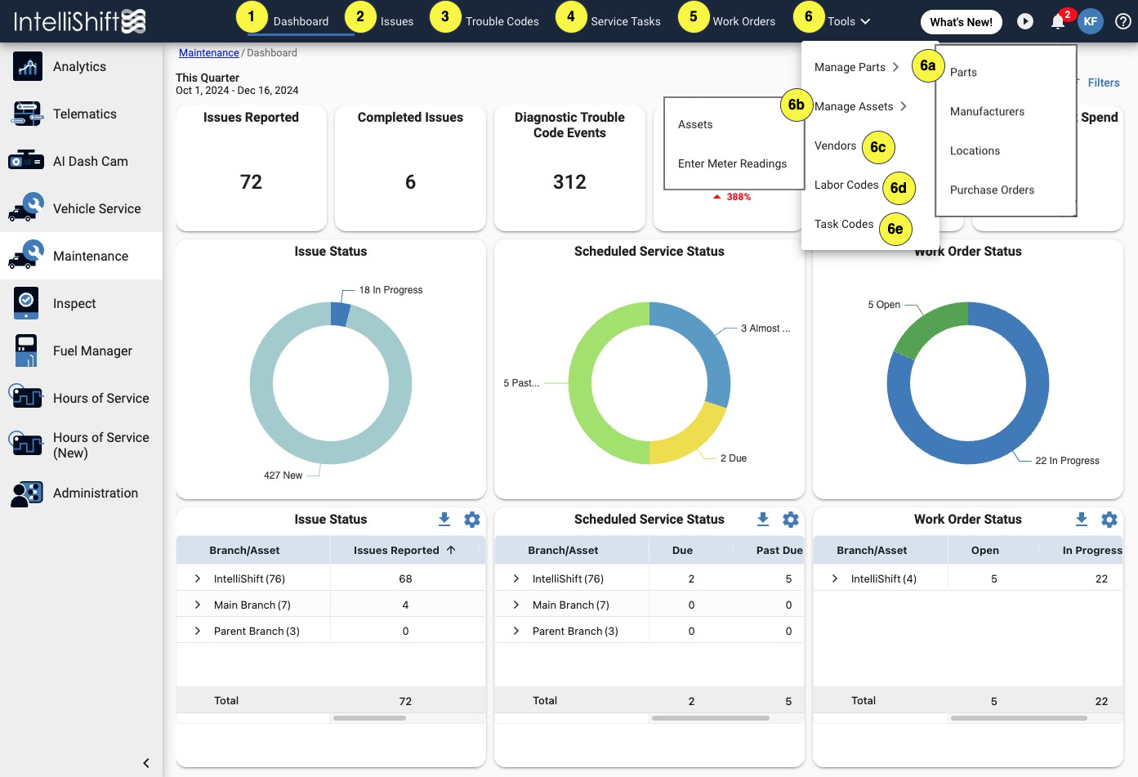
Task: Follow the Maintenance breadcrumb link
Action: click(x=209, y=52)
